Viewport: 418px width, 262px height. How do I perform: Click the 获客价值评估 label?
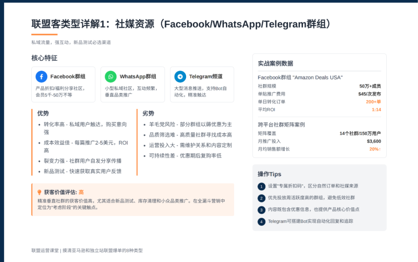pos(60,192)
